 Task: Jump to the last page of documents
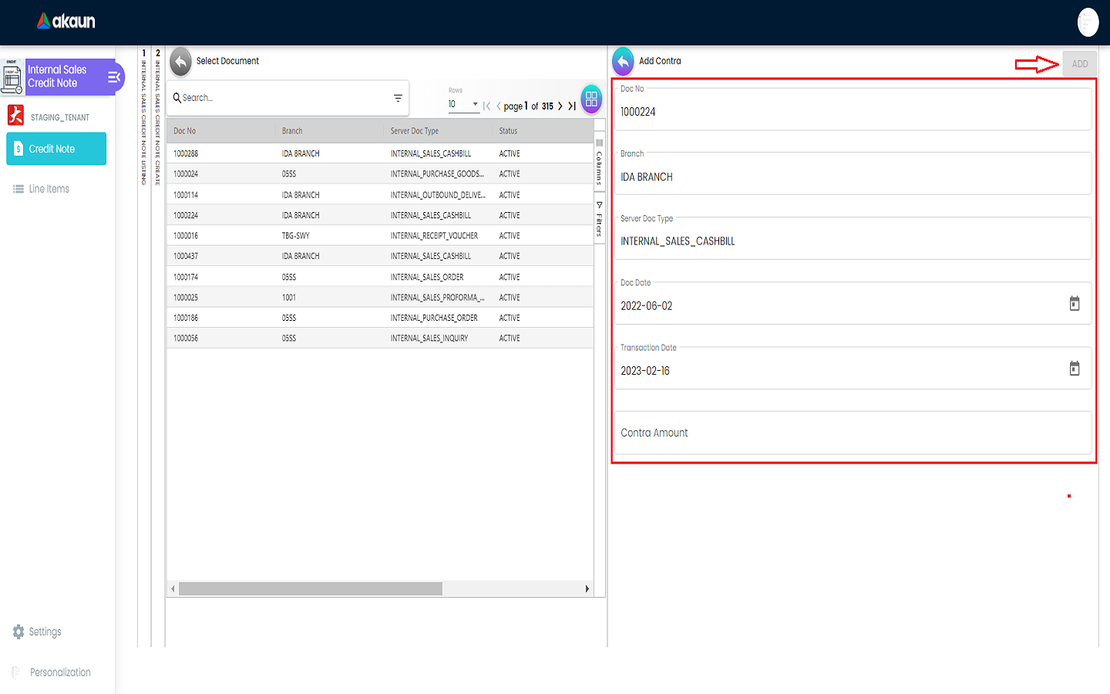(x=572, y=106)
